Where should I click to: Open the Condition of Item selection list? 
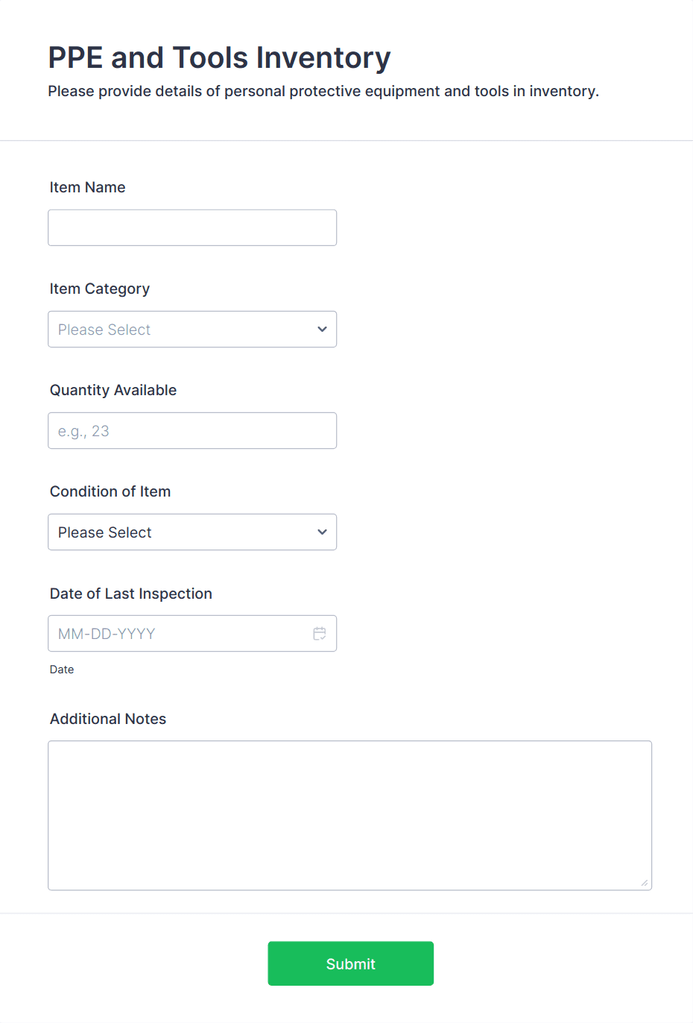(192, 532)
